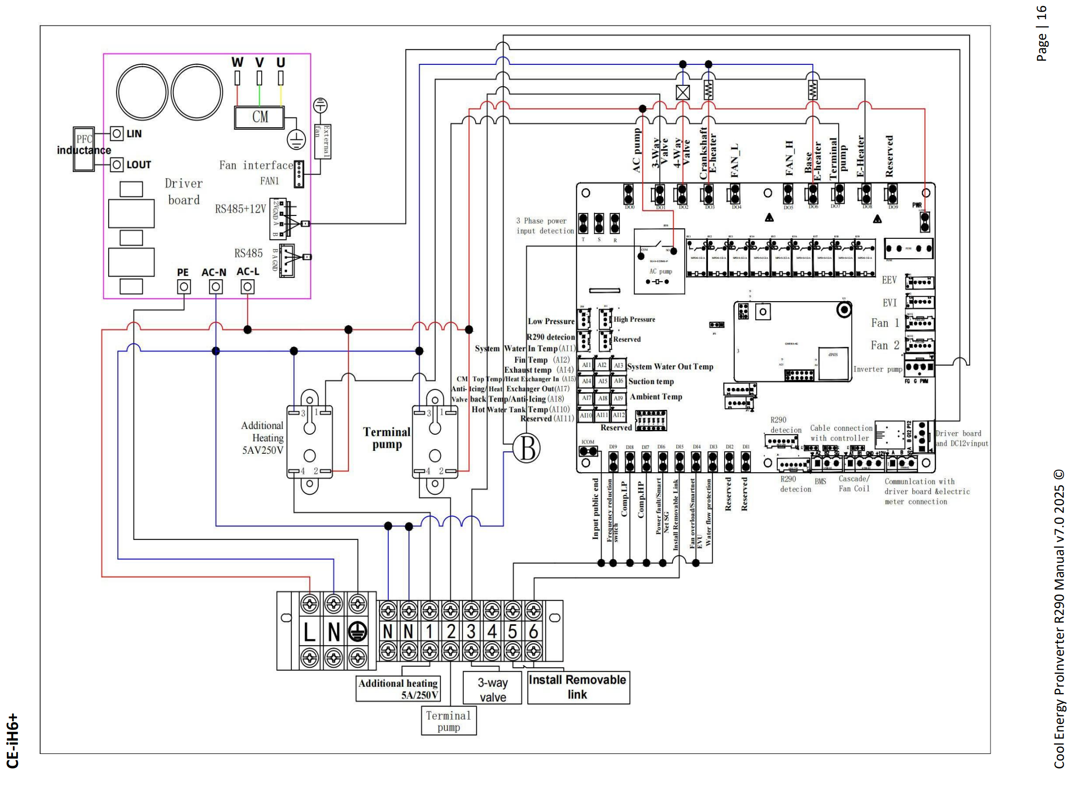Click the circled B symbol
This screenshot has height=791, width=1072.
click(527, 447)
